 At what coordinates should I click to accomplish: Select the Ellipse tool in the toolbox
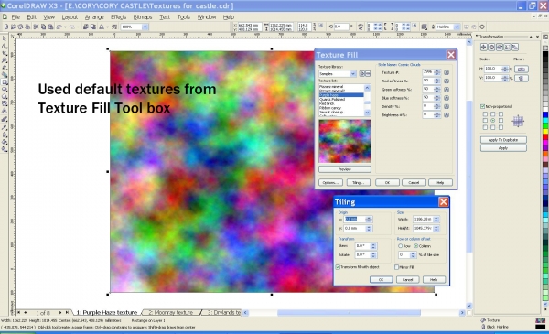(5, 90)
